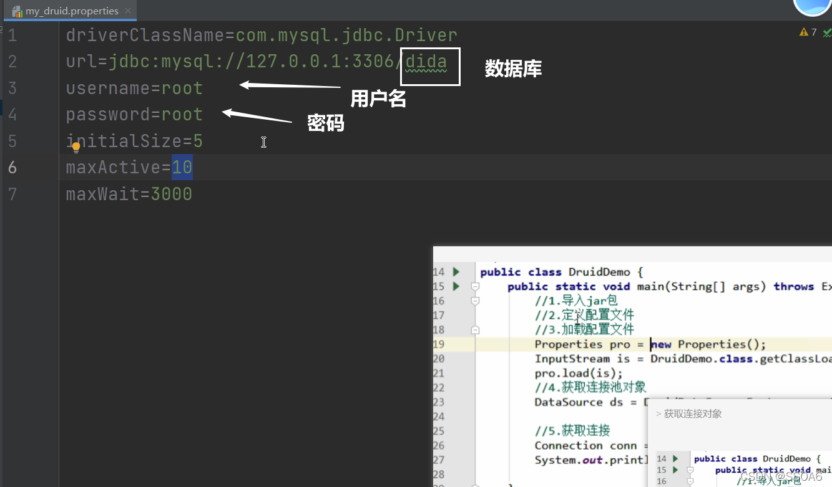Collapse fold marker on line 15 of large snippet
The height and width of the screenshot is (487, 832).
coord(475,286)
